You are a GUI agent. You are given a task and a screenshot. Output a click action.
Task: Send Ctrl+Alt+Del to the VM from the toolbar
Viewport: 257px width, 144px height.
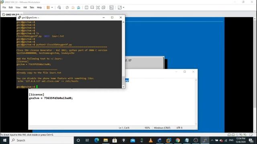(x=59, y=8)
